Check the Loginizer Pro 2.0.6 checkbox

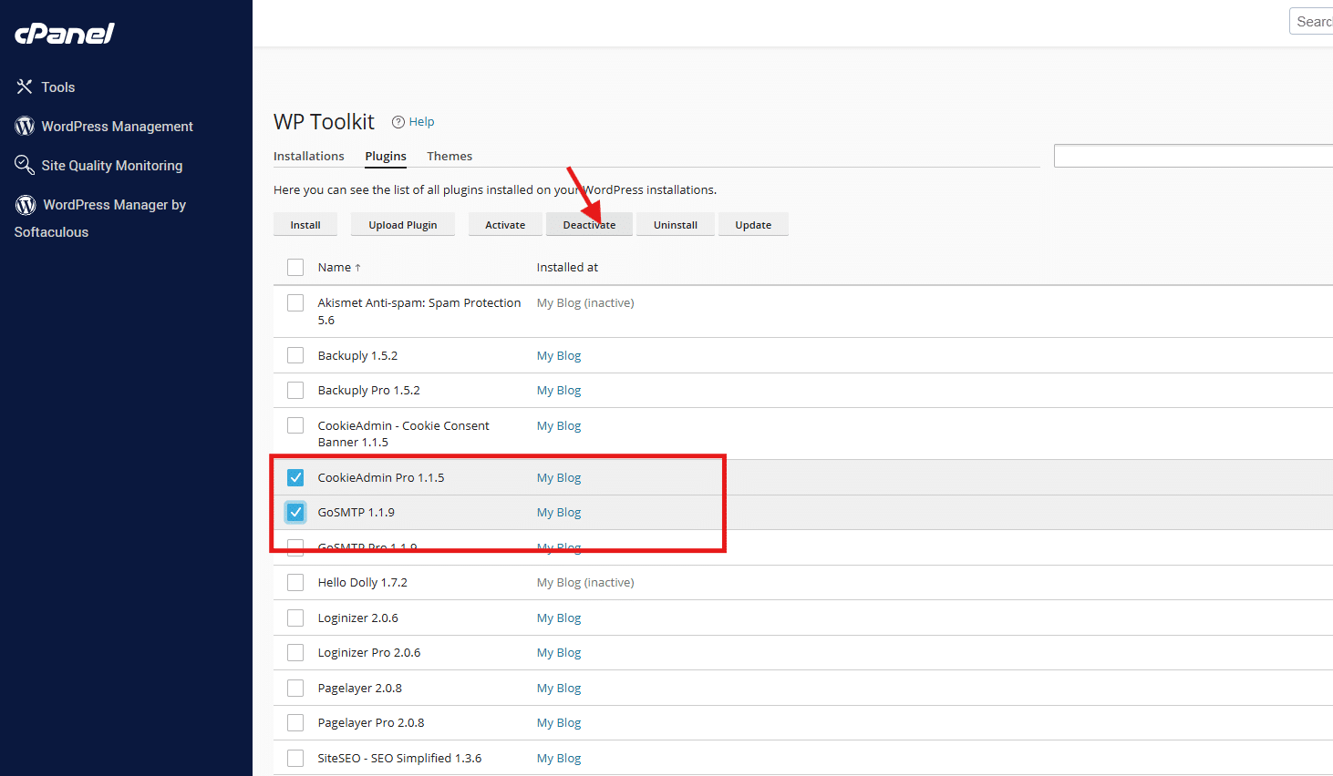(294, 652)
